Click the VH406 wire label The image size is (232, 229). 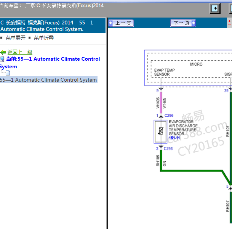(x=158, y=103)
